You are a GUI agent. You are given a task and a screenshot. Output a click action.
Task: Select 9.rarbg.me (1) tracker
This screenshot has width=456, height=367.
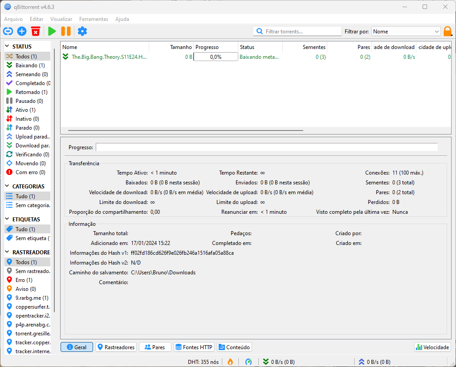28,298
